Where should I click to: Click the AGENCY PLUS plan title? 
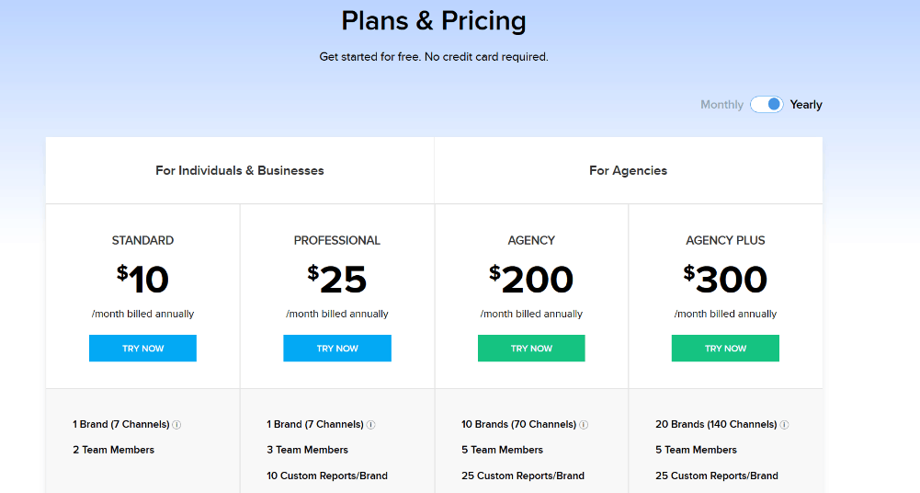[x=725, y=241]
